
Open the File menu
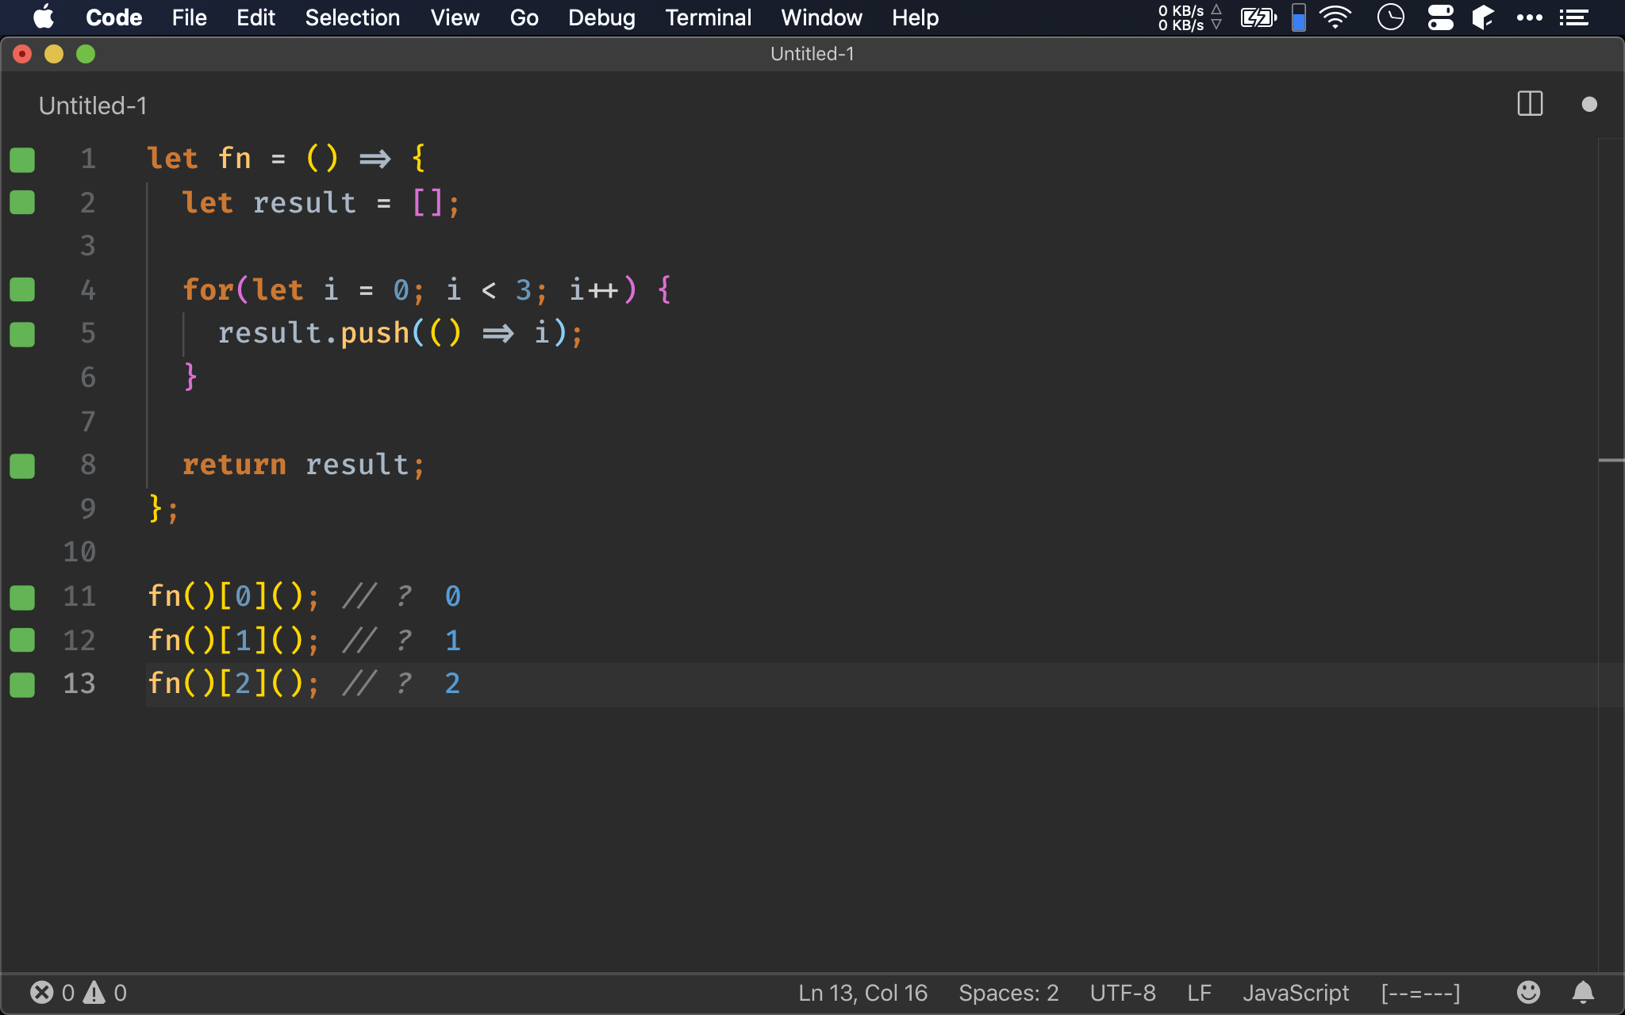coord(187,17)
